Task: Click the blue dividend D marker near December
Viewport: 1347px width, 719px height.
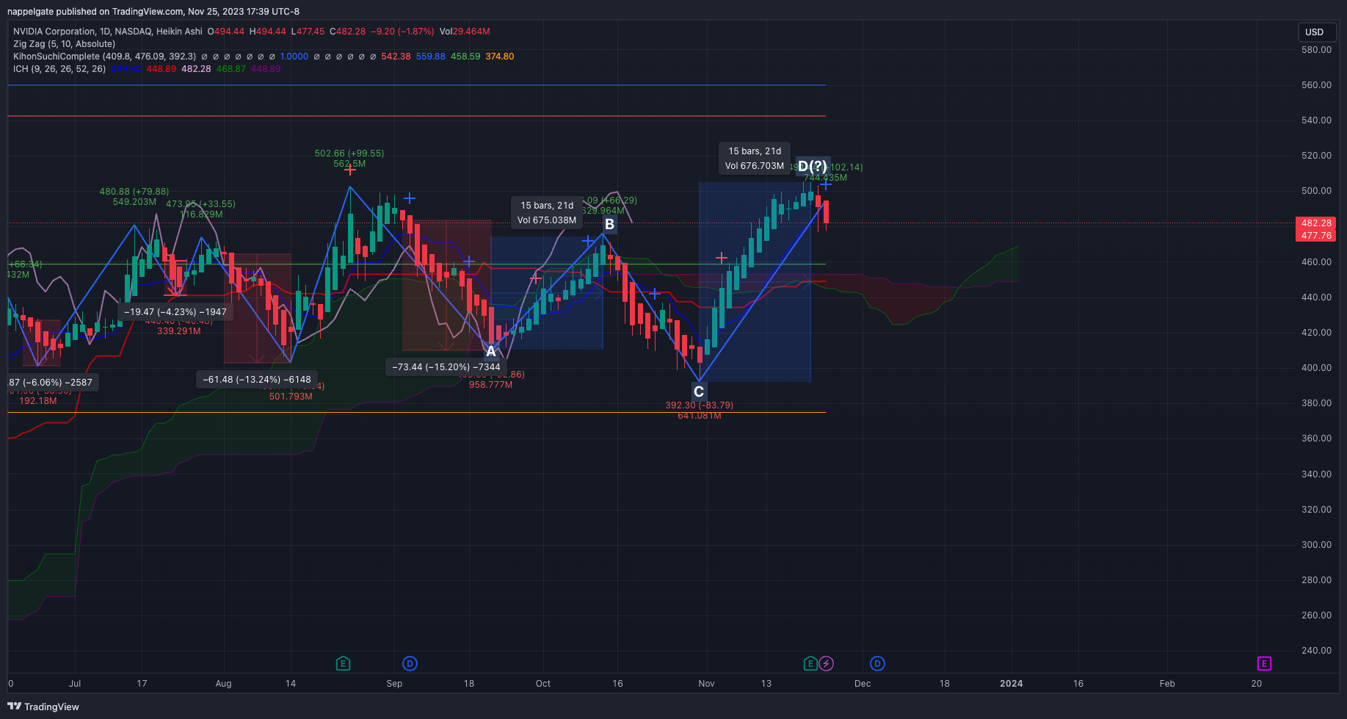Action: [x=877, y=664]
